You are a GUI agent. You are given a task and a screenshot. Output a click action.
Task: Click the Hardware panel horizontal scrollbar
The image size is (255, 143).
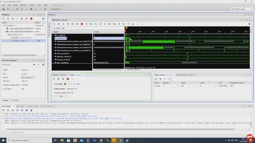point(20,55)
